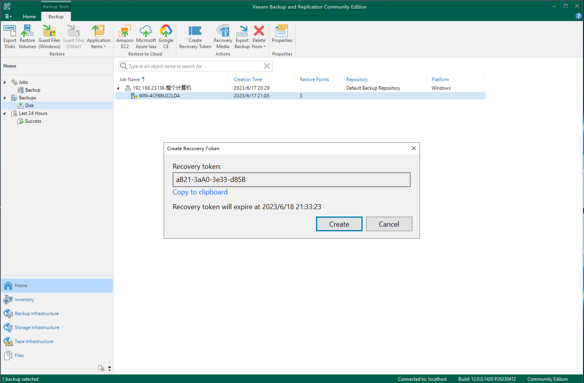
Task: Select Restore Volumes in the ribbon
Action: coord(27,36)
